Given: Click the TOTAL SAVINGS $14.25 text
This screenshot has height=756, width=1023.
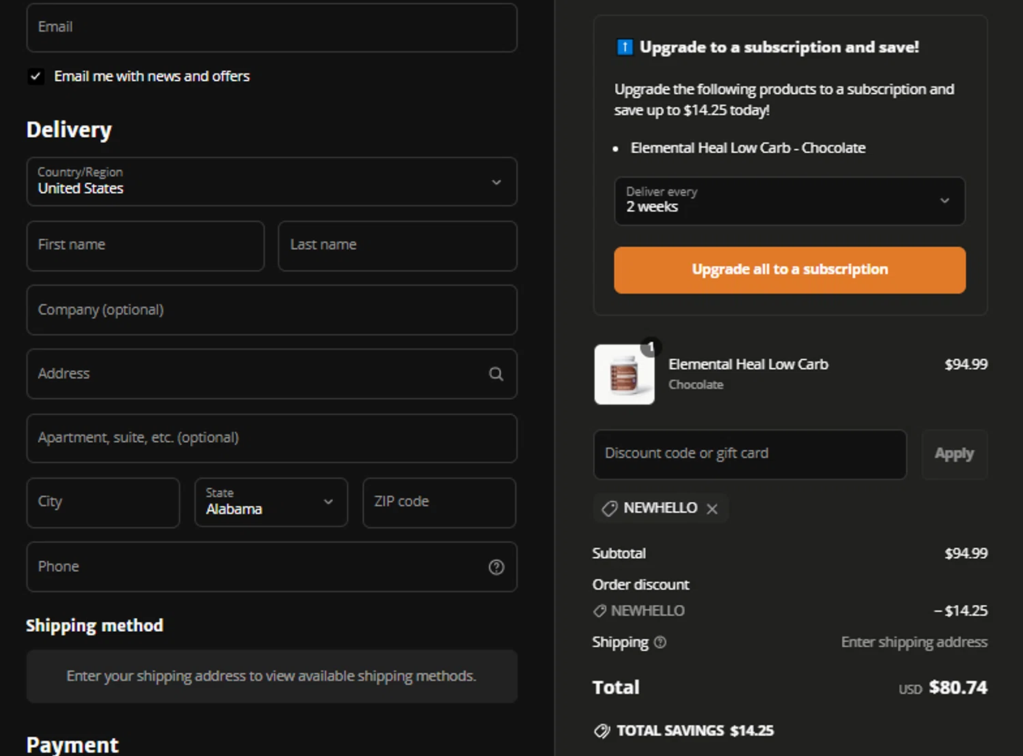Looking at the screenshot, I should click(695, 731).
